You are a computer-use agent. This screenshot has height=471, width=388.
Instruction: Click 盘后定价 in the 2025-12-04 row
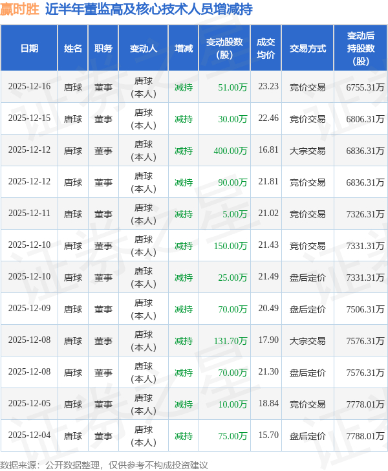(x=308, y=436)
